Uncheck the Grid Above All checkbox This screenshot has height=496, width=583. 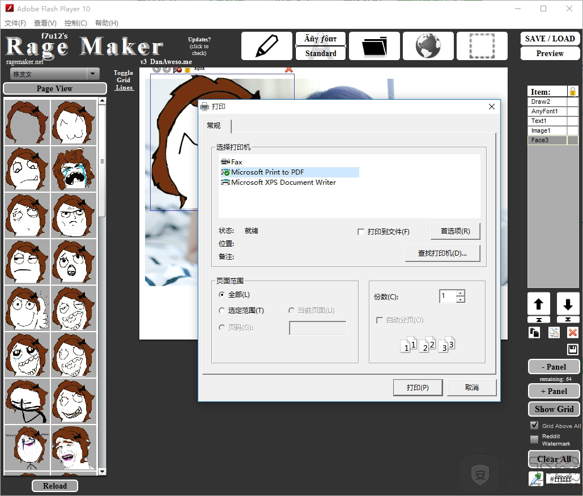coord(534,425)
